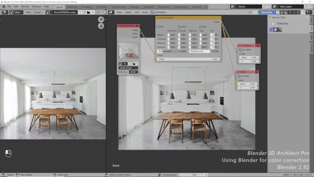The width and height of the screenshot is (314, 177).
Task: Choose Subtract selection mode icon
Action: (279, 30)
